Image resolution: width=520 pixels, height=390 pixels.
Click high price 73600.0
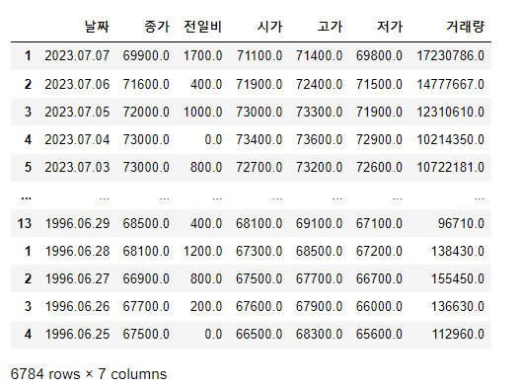319,139
